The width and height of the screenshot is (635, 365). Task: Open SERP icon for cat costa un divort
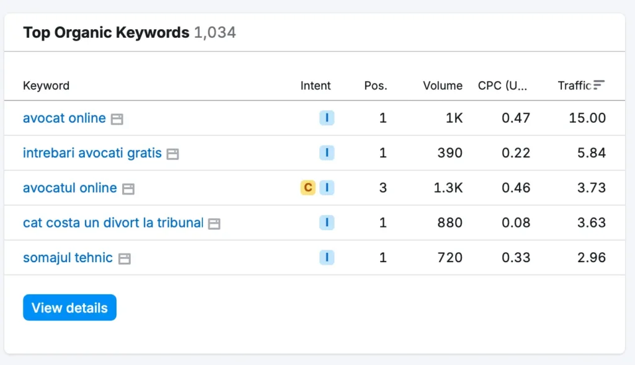point(214,224)
